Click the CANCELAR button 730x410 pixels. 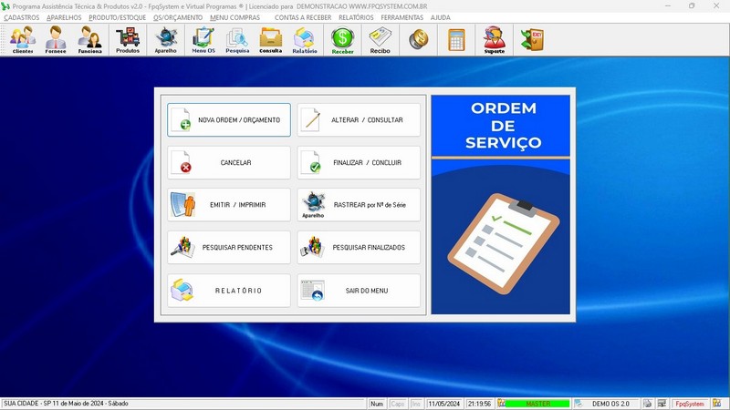[x=229, y=163]
